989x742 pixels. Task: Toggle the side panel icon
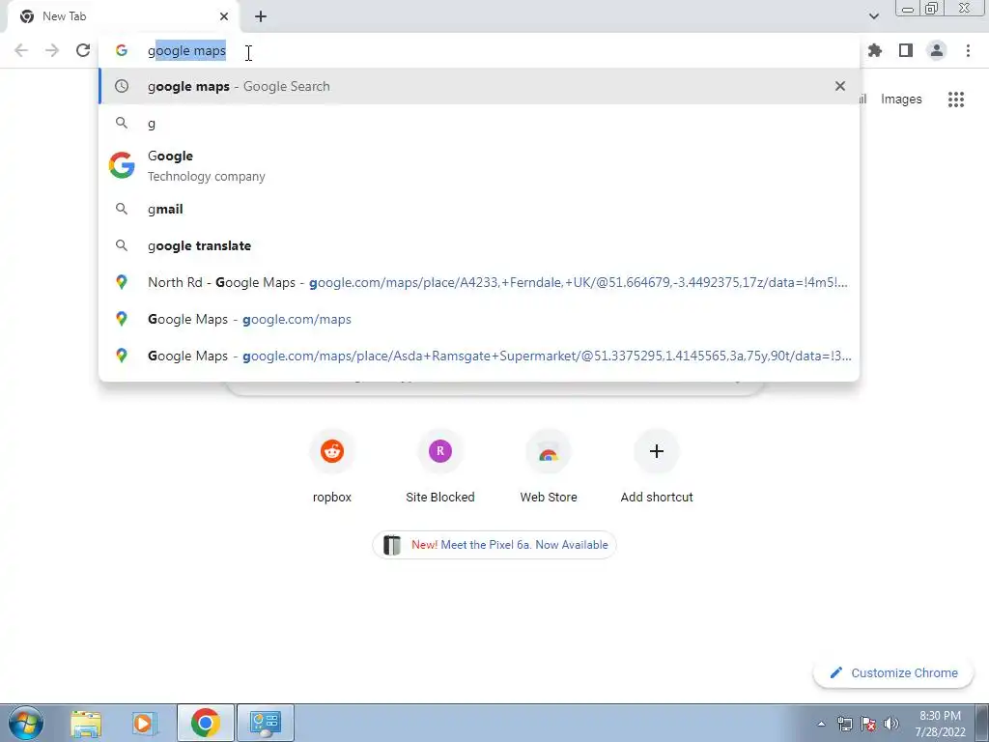[x=906, y=50]
